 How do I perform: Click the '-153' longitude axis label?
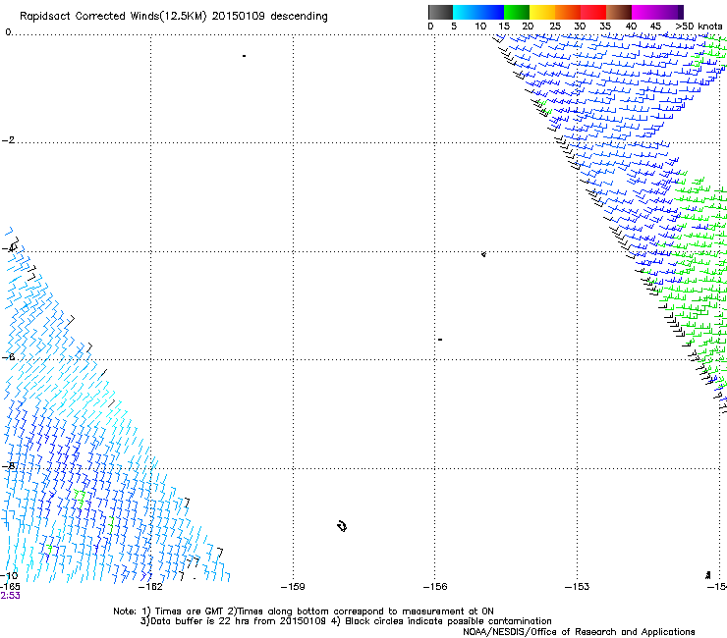[x=578, y=587]
